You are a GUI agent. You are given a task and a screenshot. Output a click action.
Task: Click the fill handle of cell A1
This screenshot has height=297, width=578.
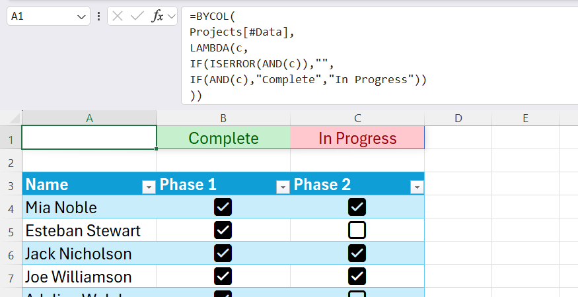coord(157,149)
